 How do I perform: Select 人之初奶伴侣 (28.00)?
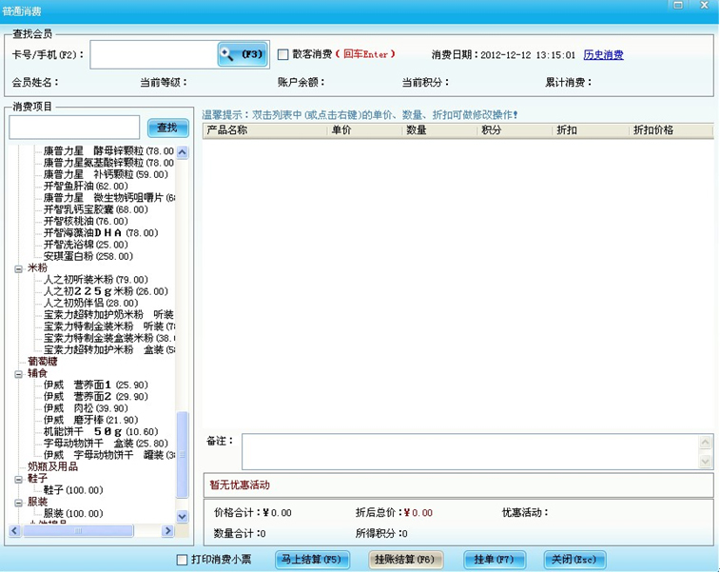[90, 304]
